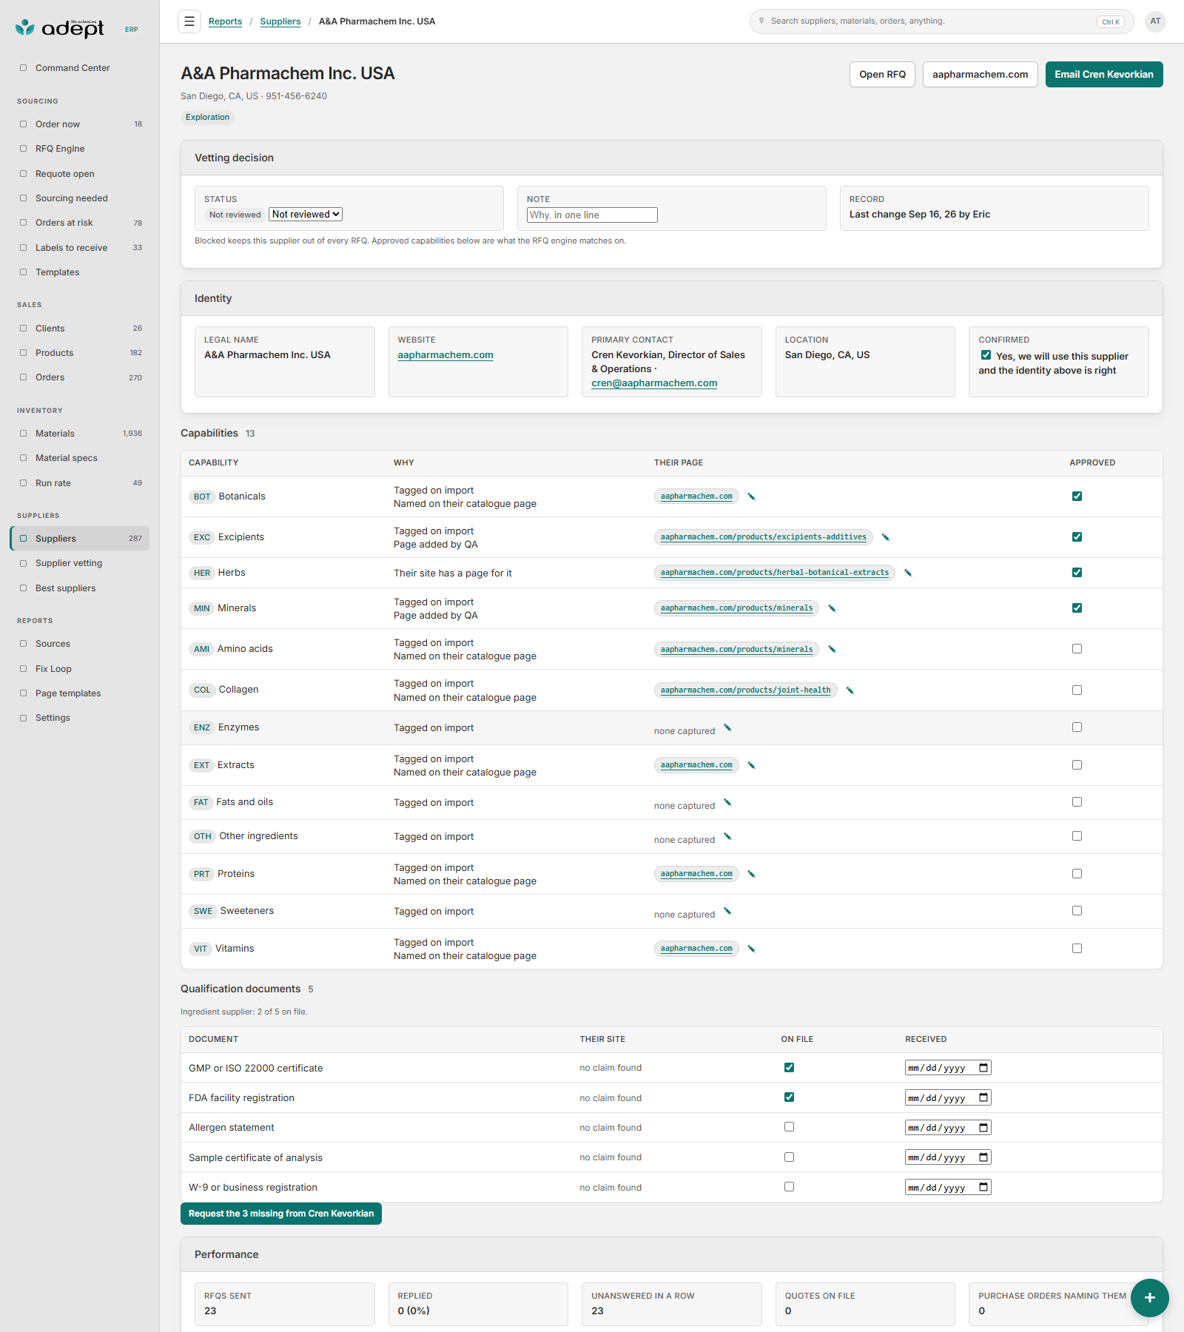Focus the search suppliers box
This screenshot has height=1332, width=1184.
tap(941, 21)
